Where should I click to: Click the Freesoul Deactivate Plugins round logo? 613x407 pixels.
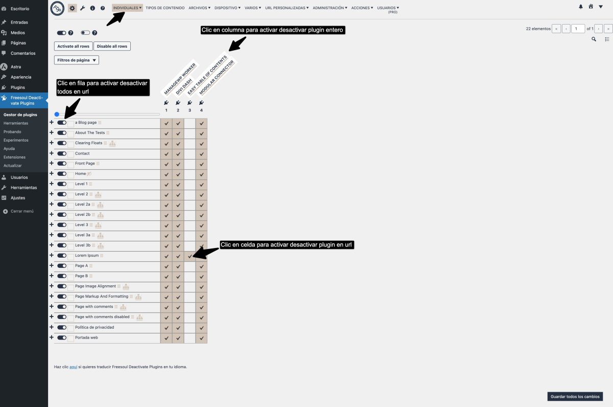pos(57,8)
